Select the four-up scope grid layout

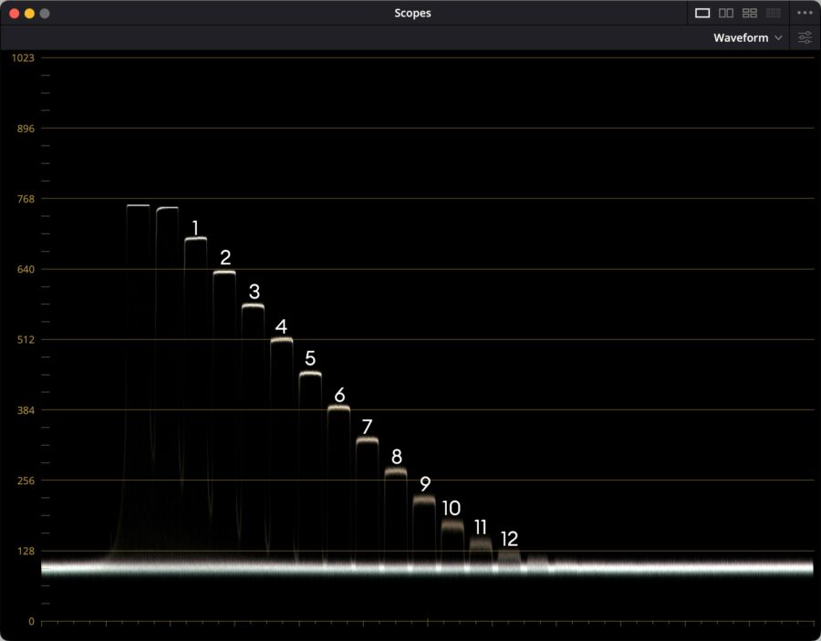tap(750, 13)
